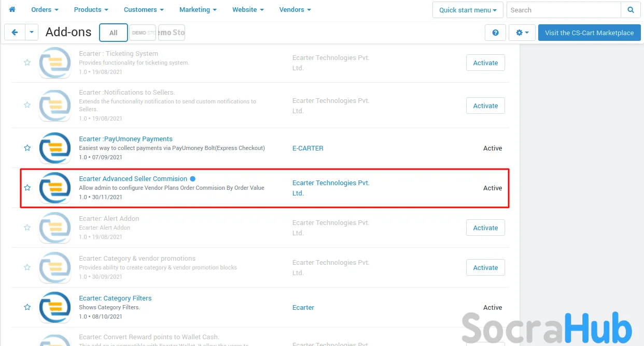Toggle favorite star for Ecarter PayUmoney Payments

(x=27, y=148)
